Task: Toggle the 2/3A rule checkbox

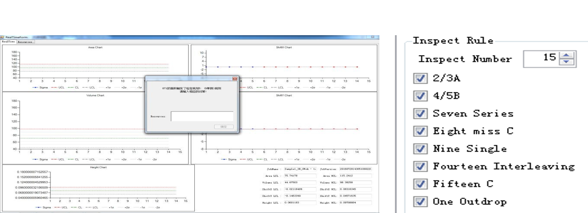Action: pyautogui.click(x=420, y=78)
